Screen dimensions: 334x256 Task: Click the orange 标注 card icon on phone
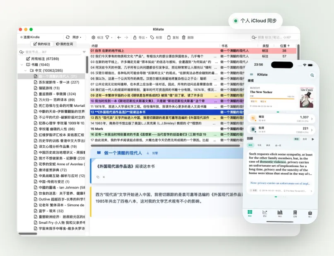[253, 118]
